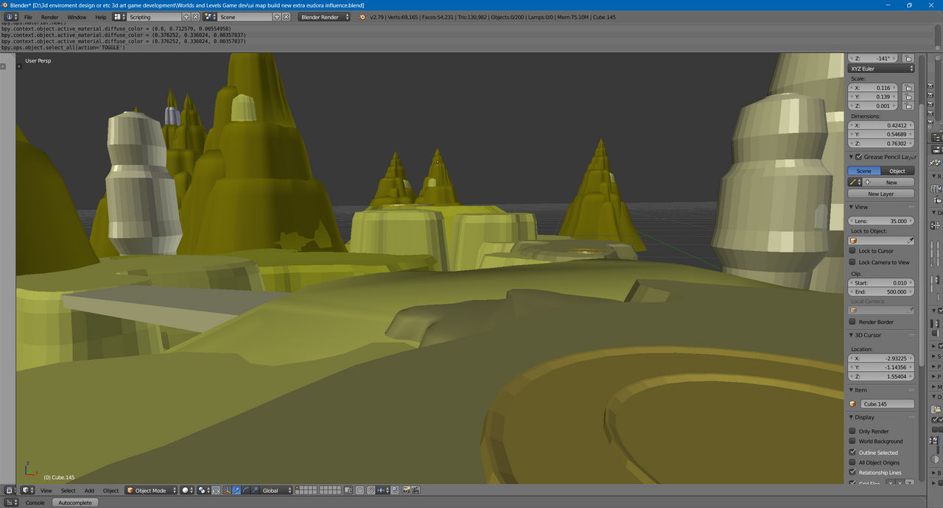
Task: Collapse the 3D Cursor panel
Action: click(x=852, y=335)
